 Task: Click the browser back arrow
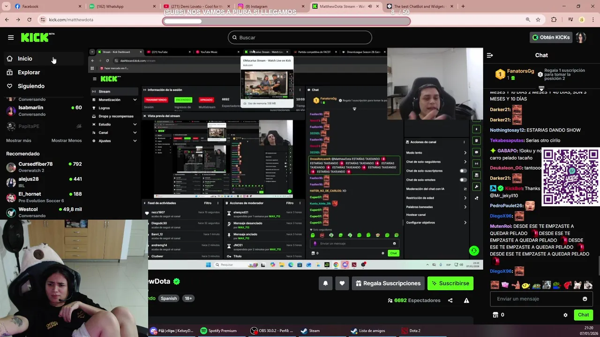coord(7,20)
